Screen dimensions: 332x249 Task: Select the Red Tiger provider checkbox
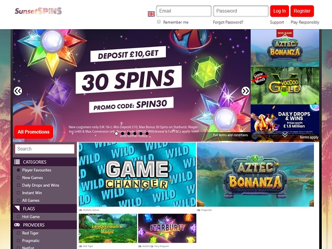[x=19, y=233]
